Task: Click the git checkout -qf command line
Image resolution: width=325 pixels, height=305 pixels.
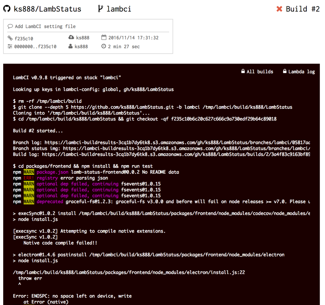Action: click(145, 119)
